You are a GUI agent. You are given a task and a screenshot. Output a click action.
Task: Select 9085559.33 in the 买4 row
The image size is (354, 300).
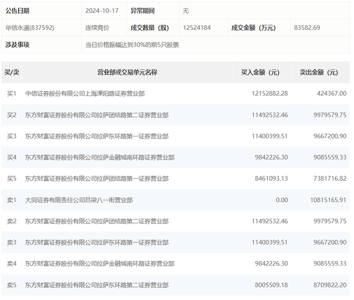coord(330,158)
